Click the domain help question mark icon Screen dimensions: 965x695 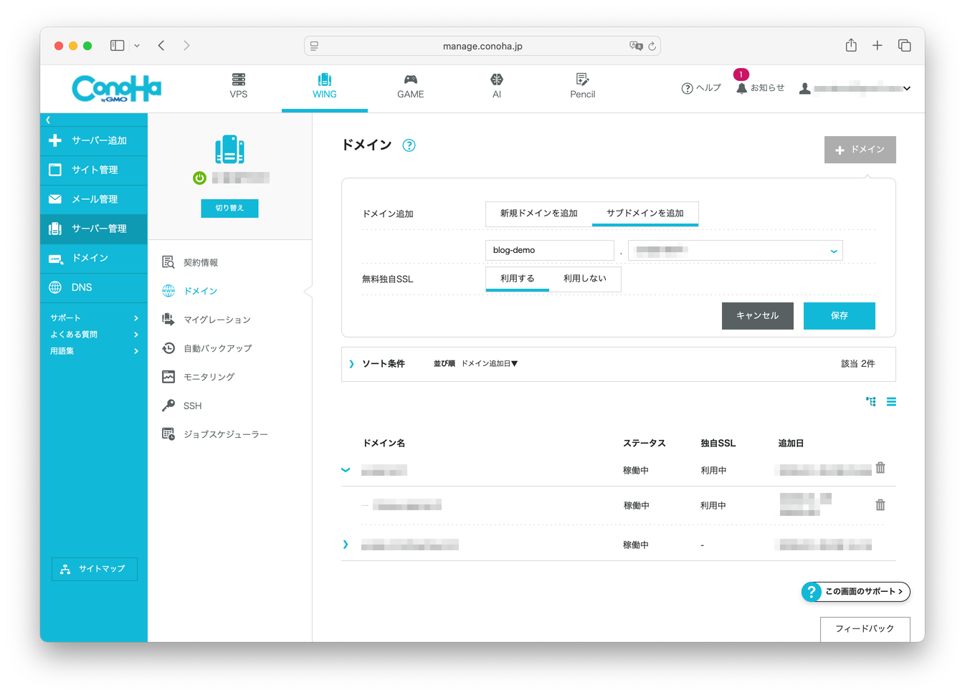click(x=409, y=145)
